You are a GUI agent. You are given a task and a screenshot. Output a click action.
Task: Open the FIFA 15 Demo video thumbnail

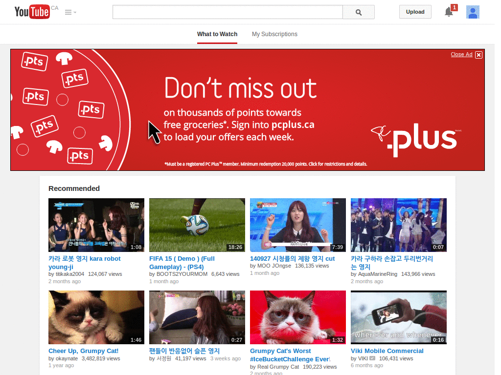[197, 225]
